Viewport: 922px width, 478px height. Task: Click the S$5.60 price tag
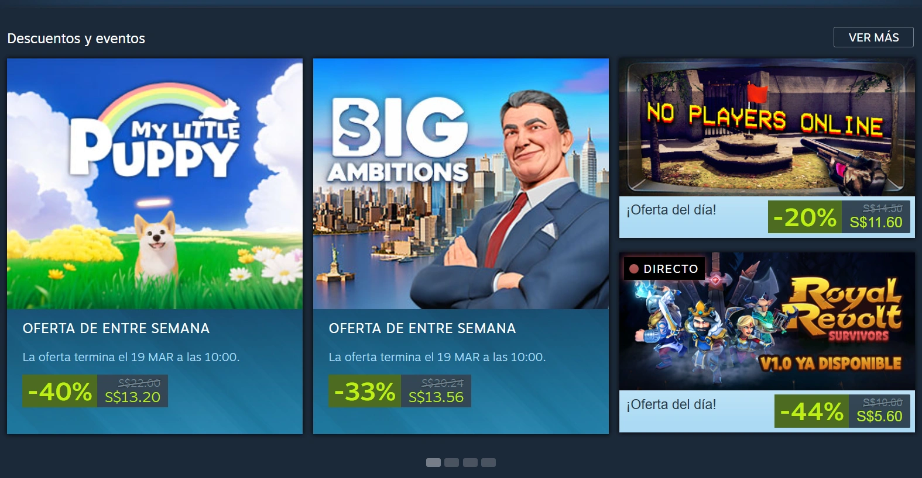pyautogui.click(x=879, y=416)
